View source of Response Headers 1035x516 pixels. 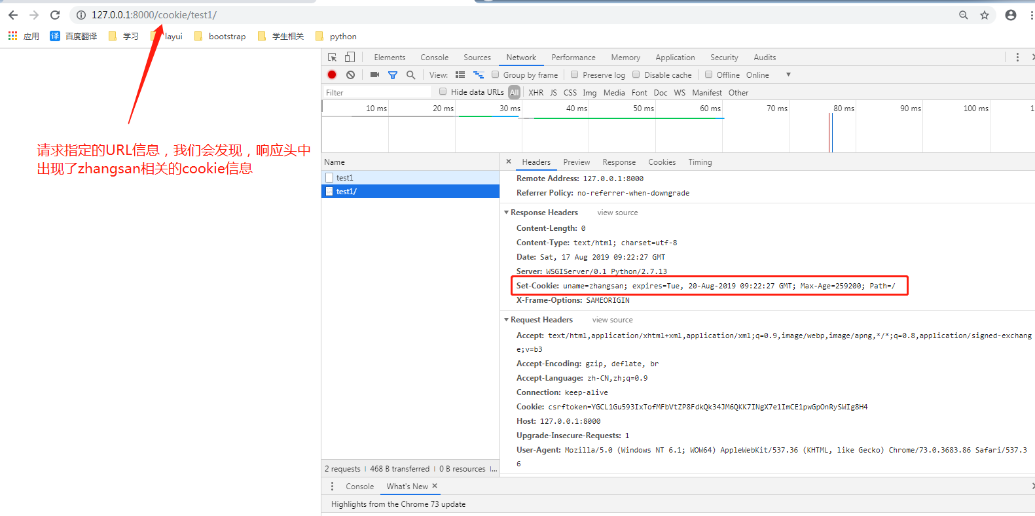(617, 213)
